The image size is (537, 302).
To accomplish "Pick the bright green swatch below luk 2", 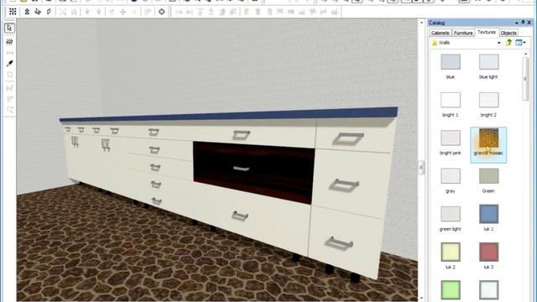I will (x=451, y=290).
